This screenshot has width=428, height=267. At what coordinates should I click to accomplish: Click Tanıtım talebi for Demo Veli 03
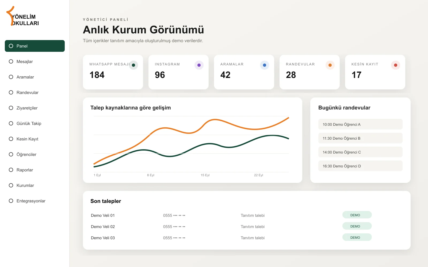tap(253, 238)
